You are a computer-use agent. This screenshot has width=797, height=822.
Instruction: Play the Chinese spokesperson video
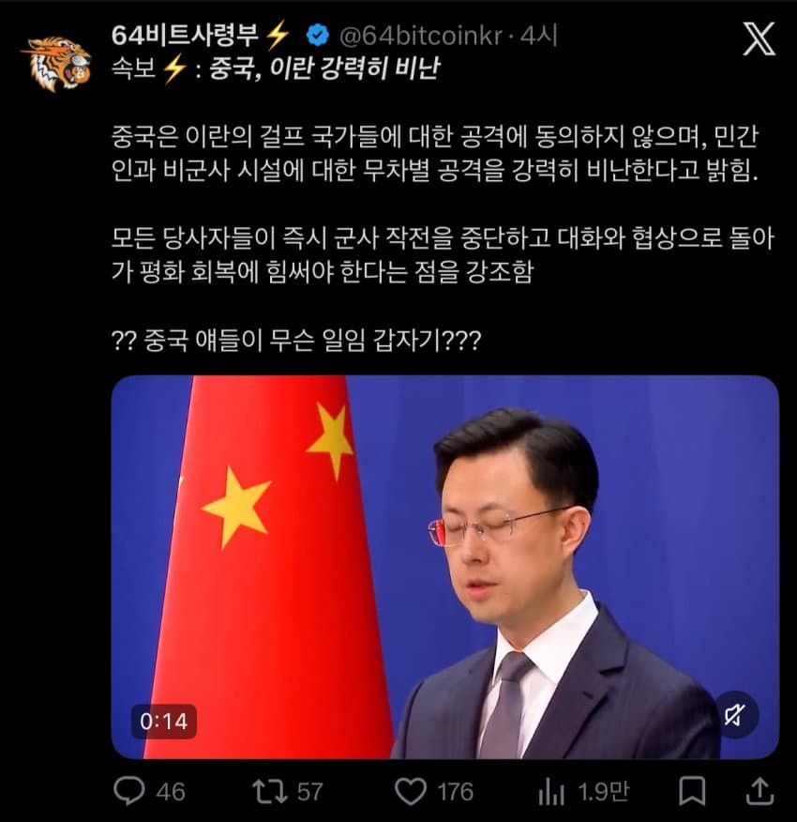(444, 567)
